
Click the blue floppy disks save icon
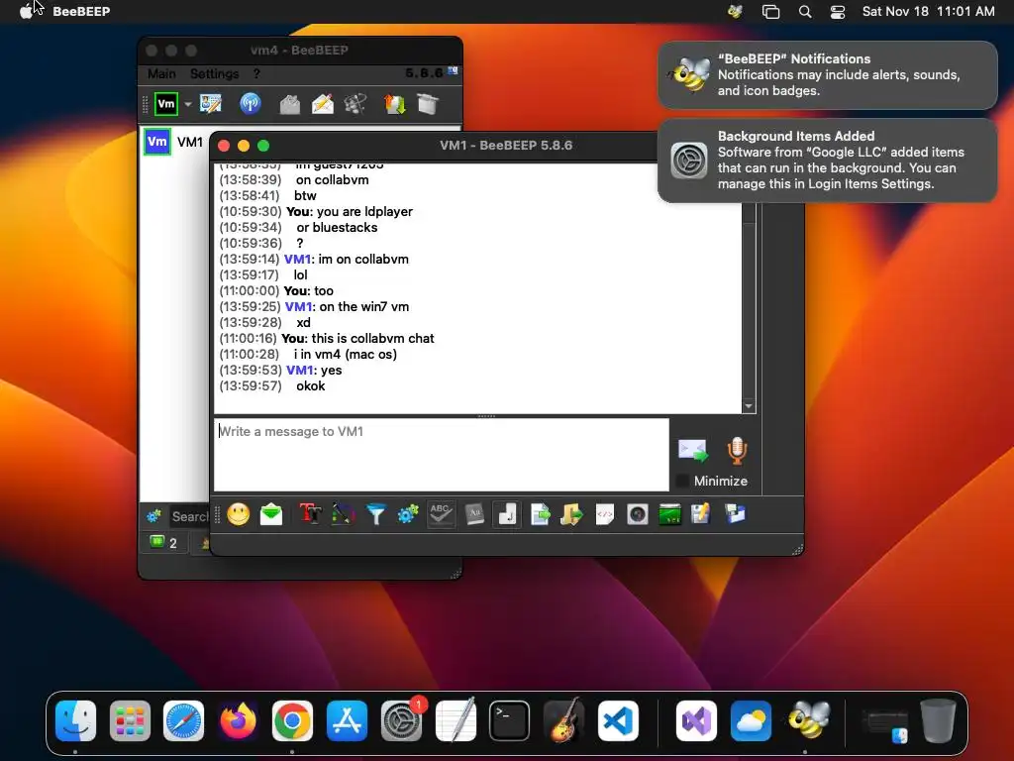(x=736, y=514)
